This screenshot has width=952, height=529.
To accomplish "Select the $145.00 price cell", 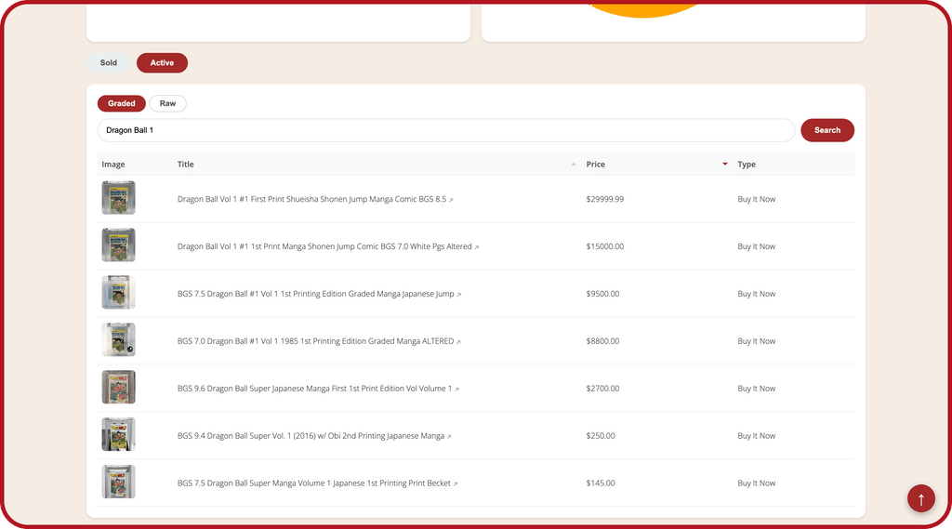I will tap(601, 483).
